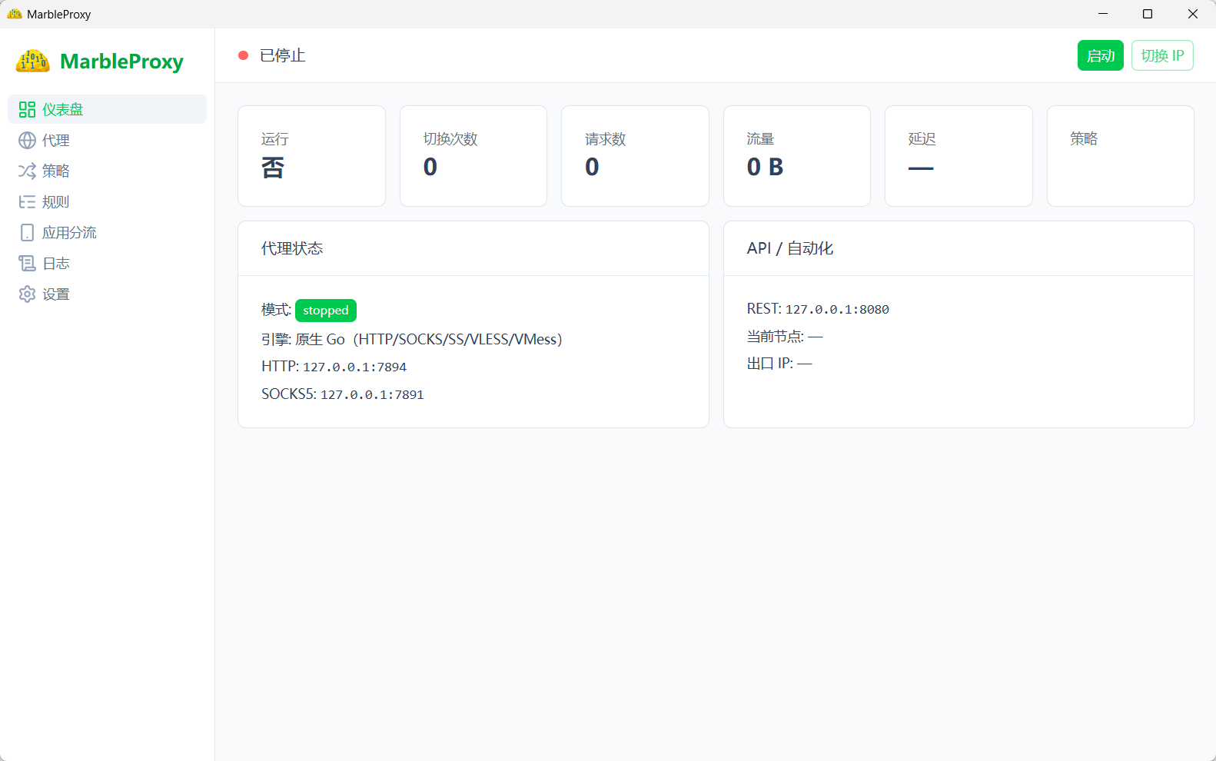Screen dimensions: 1216x761
Task: Click the 模式 mode label
Action: pos(277,310)
